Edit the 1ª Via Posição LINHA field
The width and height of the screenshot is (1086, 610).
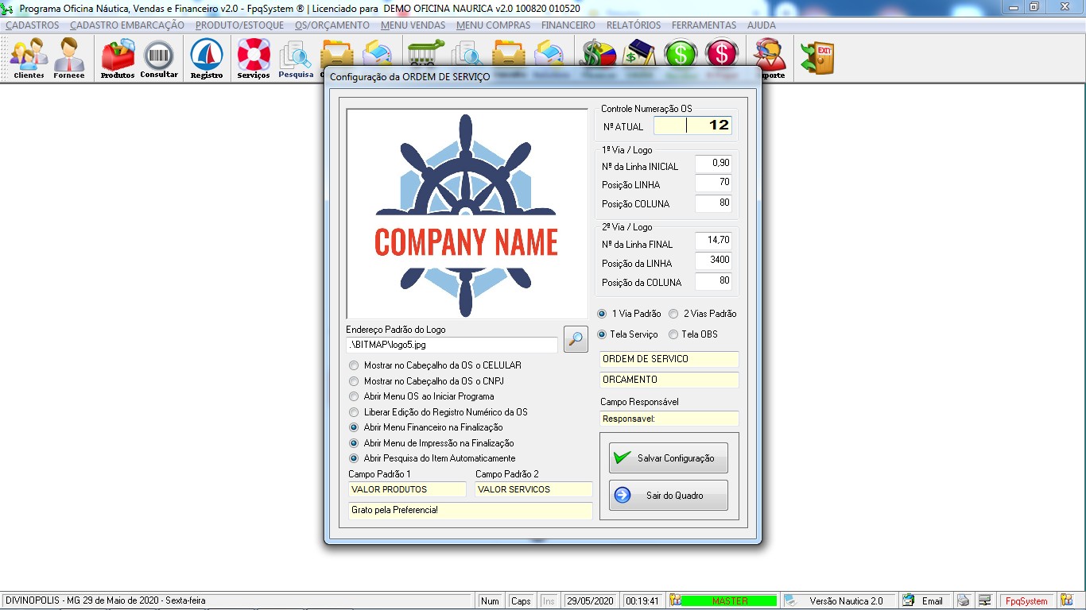pos(713,183)
